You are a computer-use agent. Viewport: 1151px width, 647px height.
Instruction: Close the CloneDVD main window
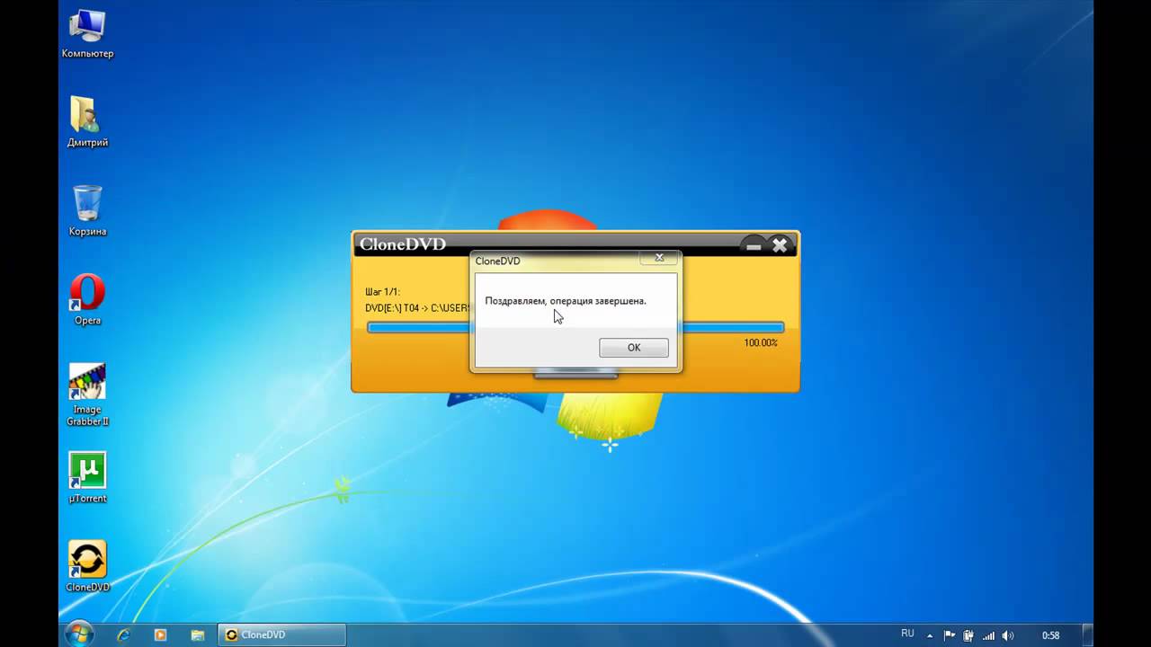[780, 244]
